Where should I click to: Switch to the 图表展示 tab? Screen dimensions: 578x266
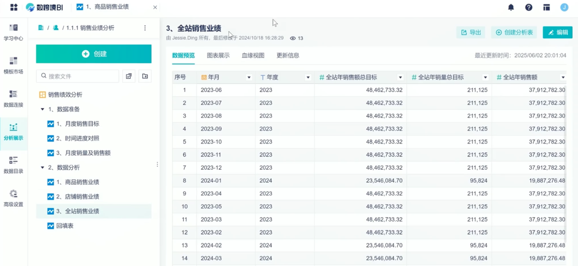click(218, 55)
